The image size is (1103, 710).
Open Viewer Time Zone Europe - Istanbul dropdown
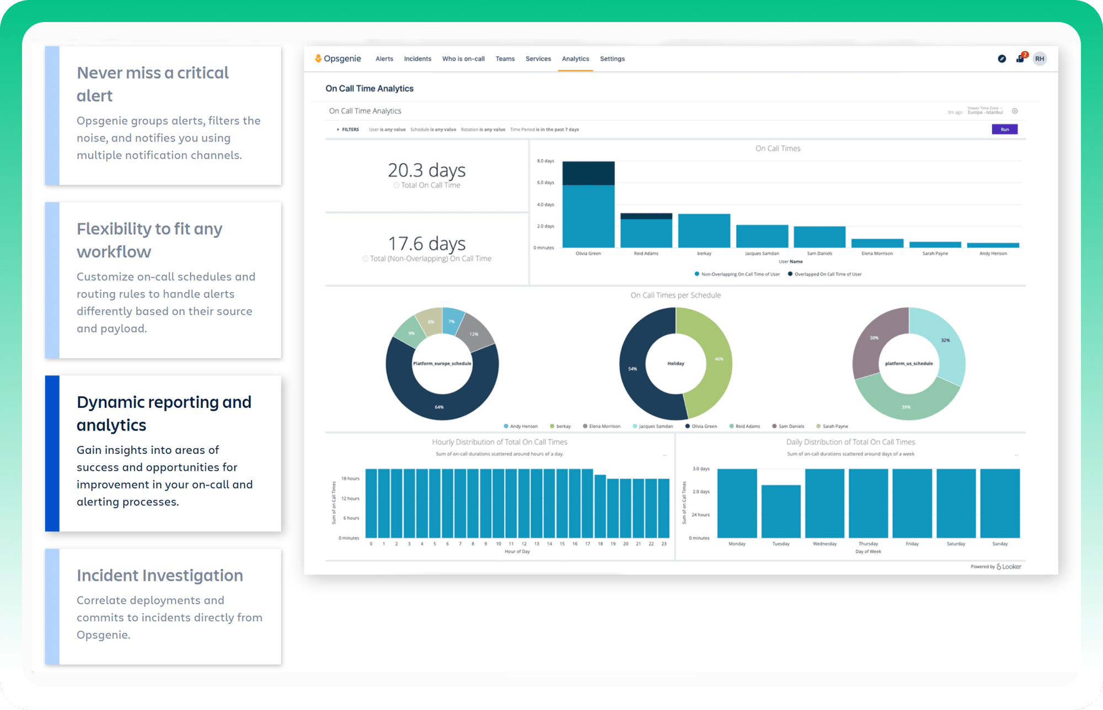coord(985,110)
